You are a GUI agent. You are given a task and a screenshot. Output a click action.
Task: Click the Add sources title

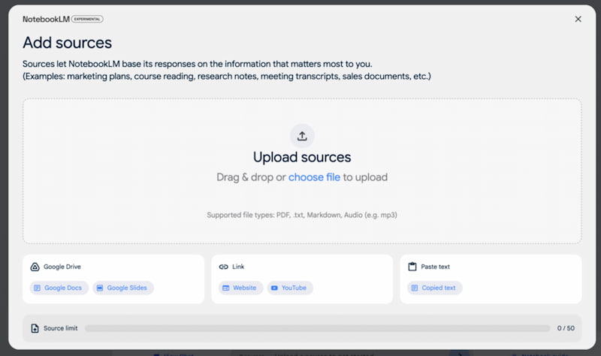(x=68, y=43)
